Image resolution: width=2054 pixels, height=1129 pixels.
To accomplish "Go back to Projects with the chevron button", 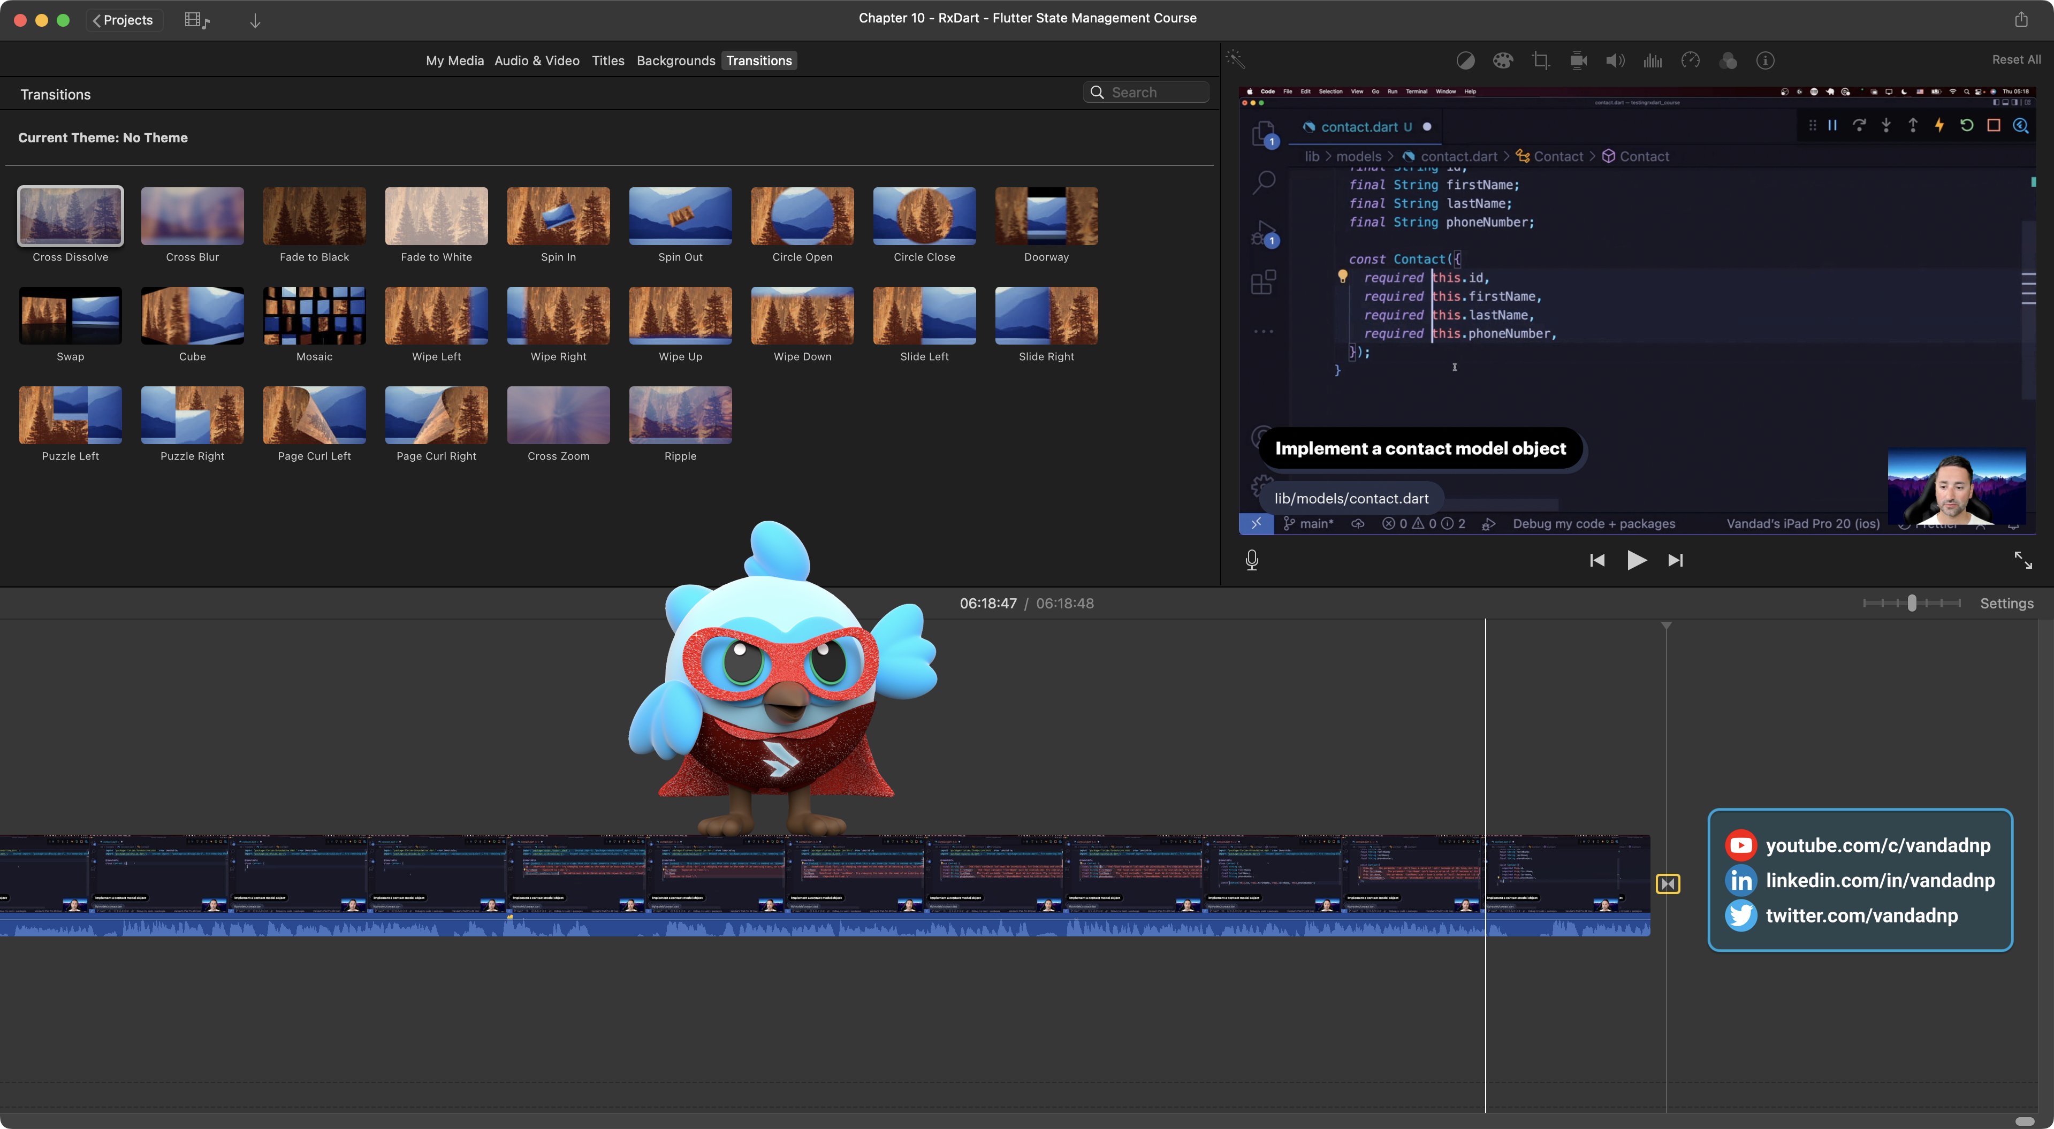I will (124, 20).
